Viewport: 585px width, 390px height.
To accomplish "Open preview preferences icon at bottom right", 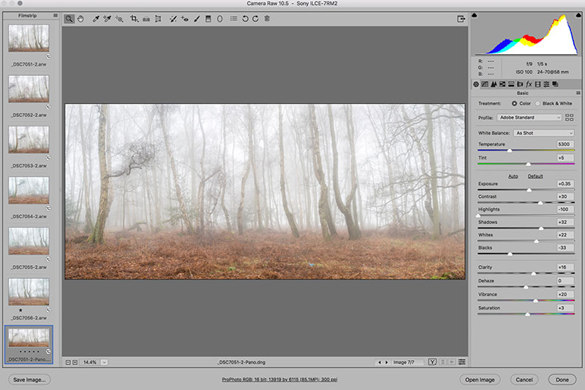I will 462,362.
